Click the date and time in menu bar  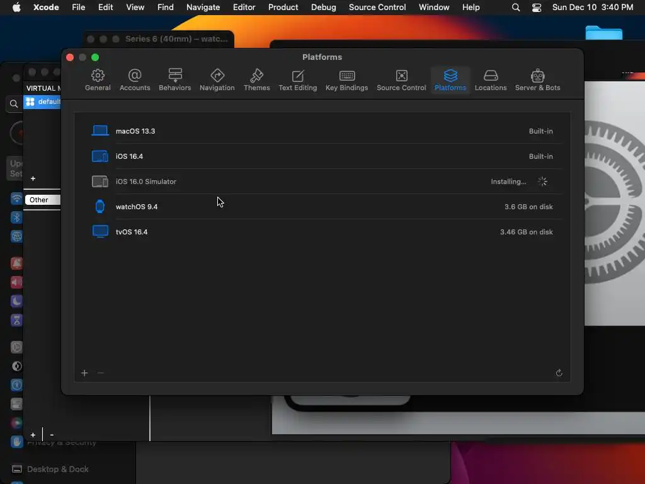(x=592, y=8)
